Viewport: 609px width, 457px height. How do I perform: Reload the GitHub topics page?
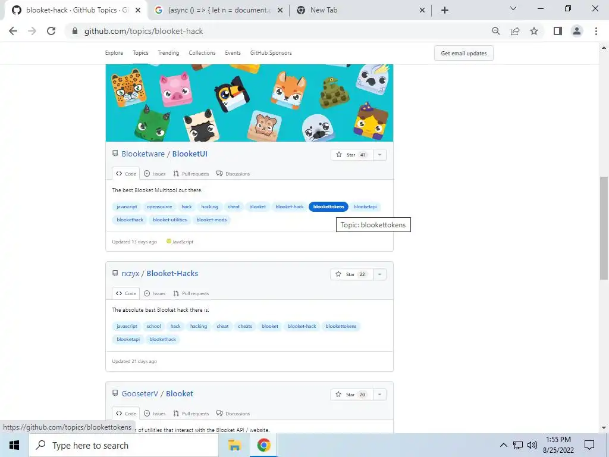(51, 31)
